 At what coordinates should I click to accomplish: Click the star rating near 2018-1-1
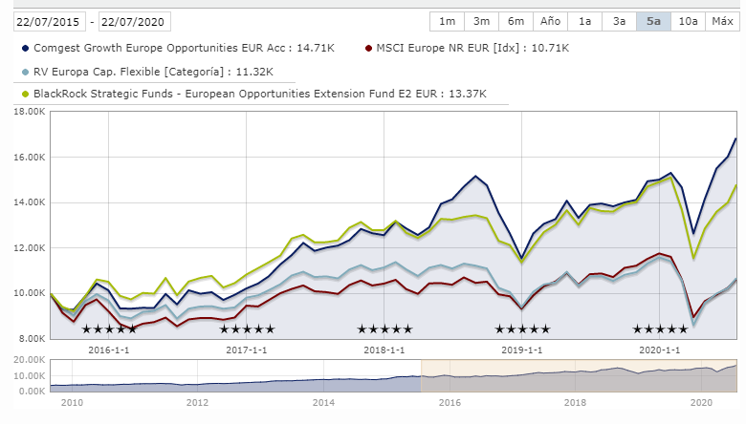384,329
